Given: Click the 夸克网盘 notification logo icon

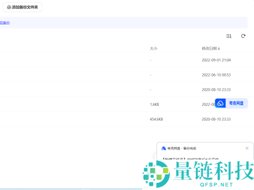Looking at the screenshot, I should 164,148.
